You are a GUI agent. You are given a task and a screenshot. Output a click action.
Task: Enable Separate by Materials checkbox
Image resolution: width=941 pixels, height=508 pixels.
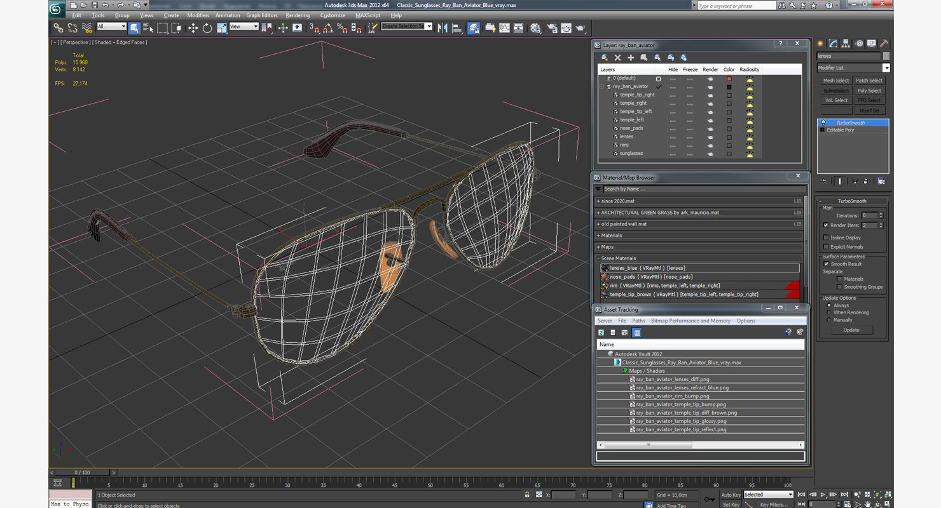point(840,279)
